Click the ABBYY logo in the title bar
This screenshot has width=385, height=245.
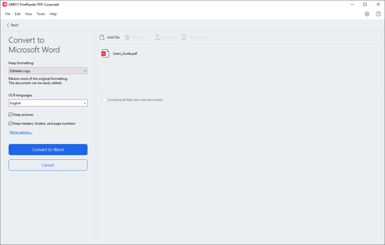[4, 4]
